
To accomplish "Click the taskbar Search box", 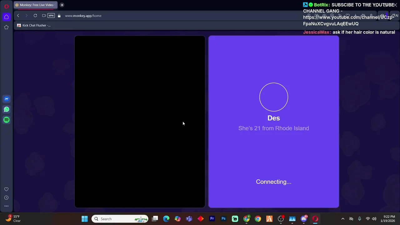I will pos(120,219).
